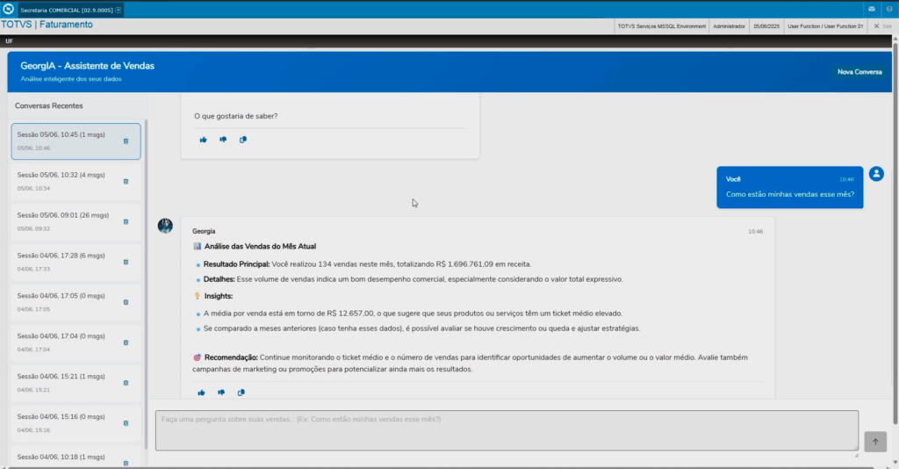Screen dimensions: 899x469
Task: Click 'O que gostaria de saber?' text
Action: [x=235, y=117]
